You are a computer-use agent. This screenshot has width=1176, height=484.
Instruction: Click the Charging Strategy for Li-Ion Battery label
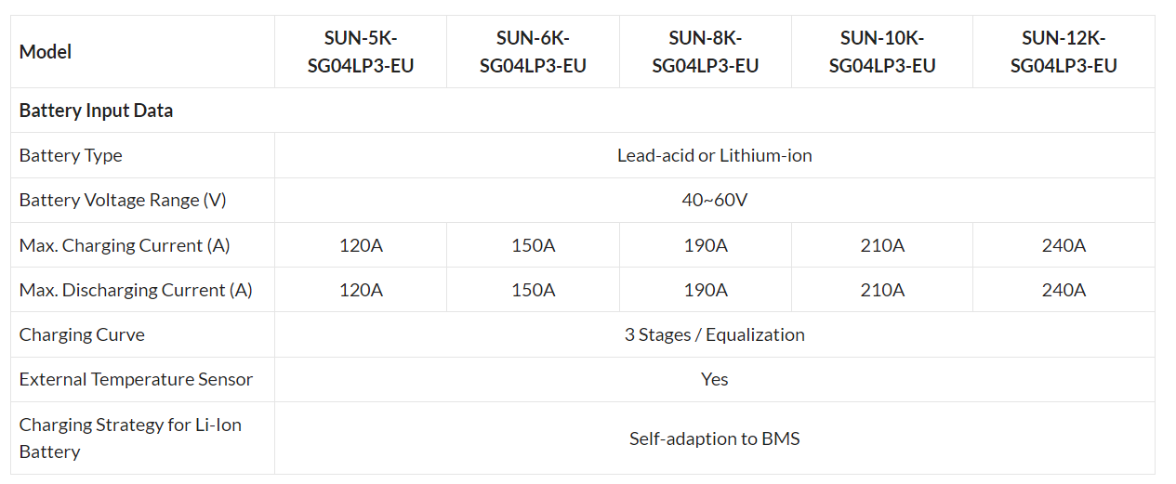coord(130,438)
